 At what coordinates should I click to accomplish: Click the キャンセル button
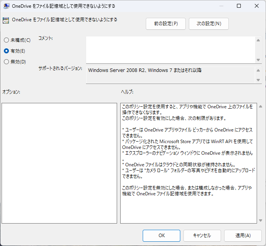point(202,236)
